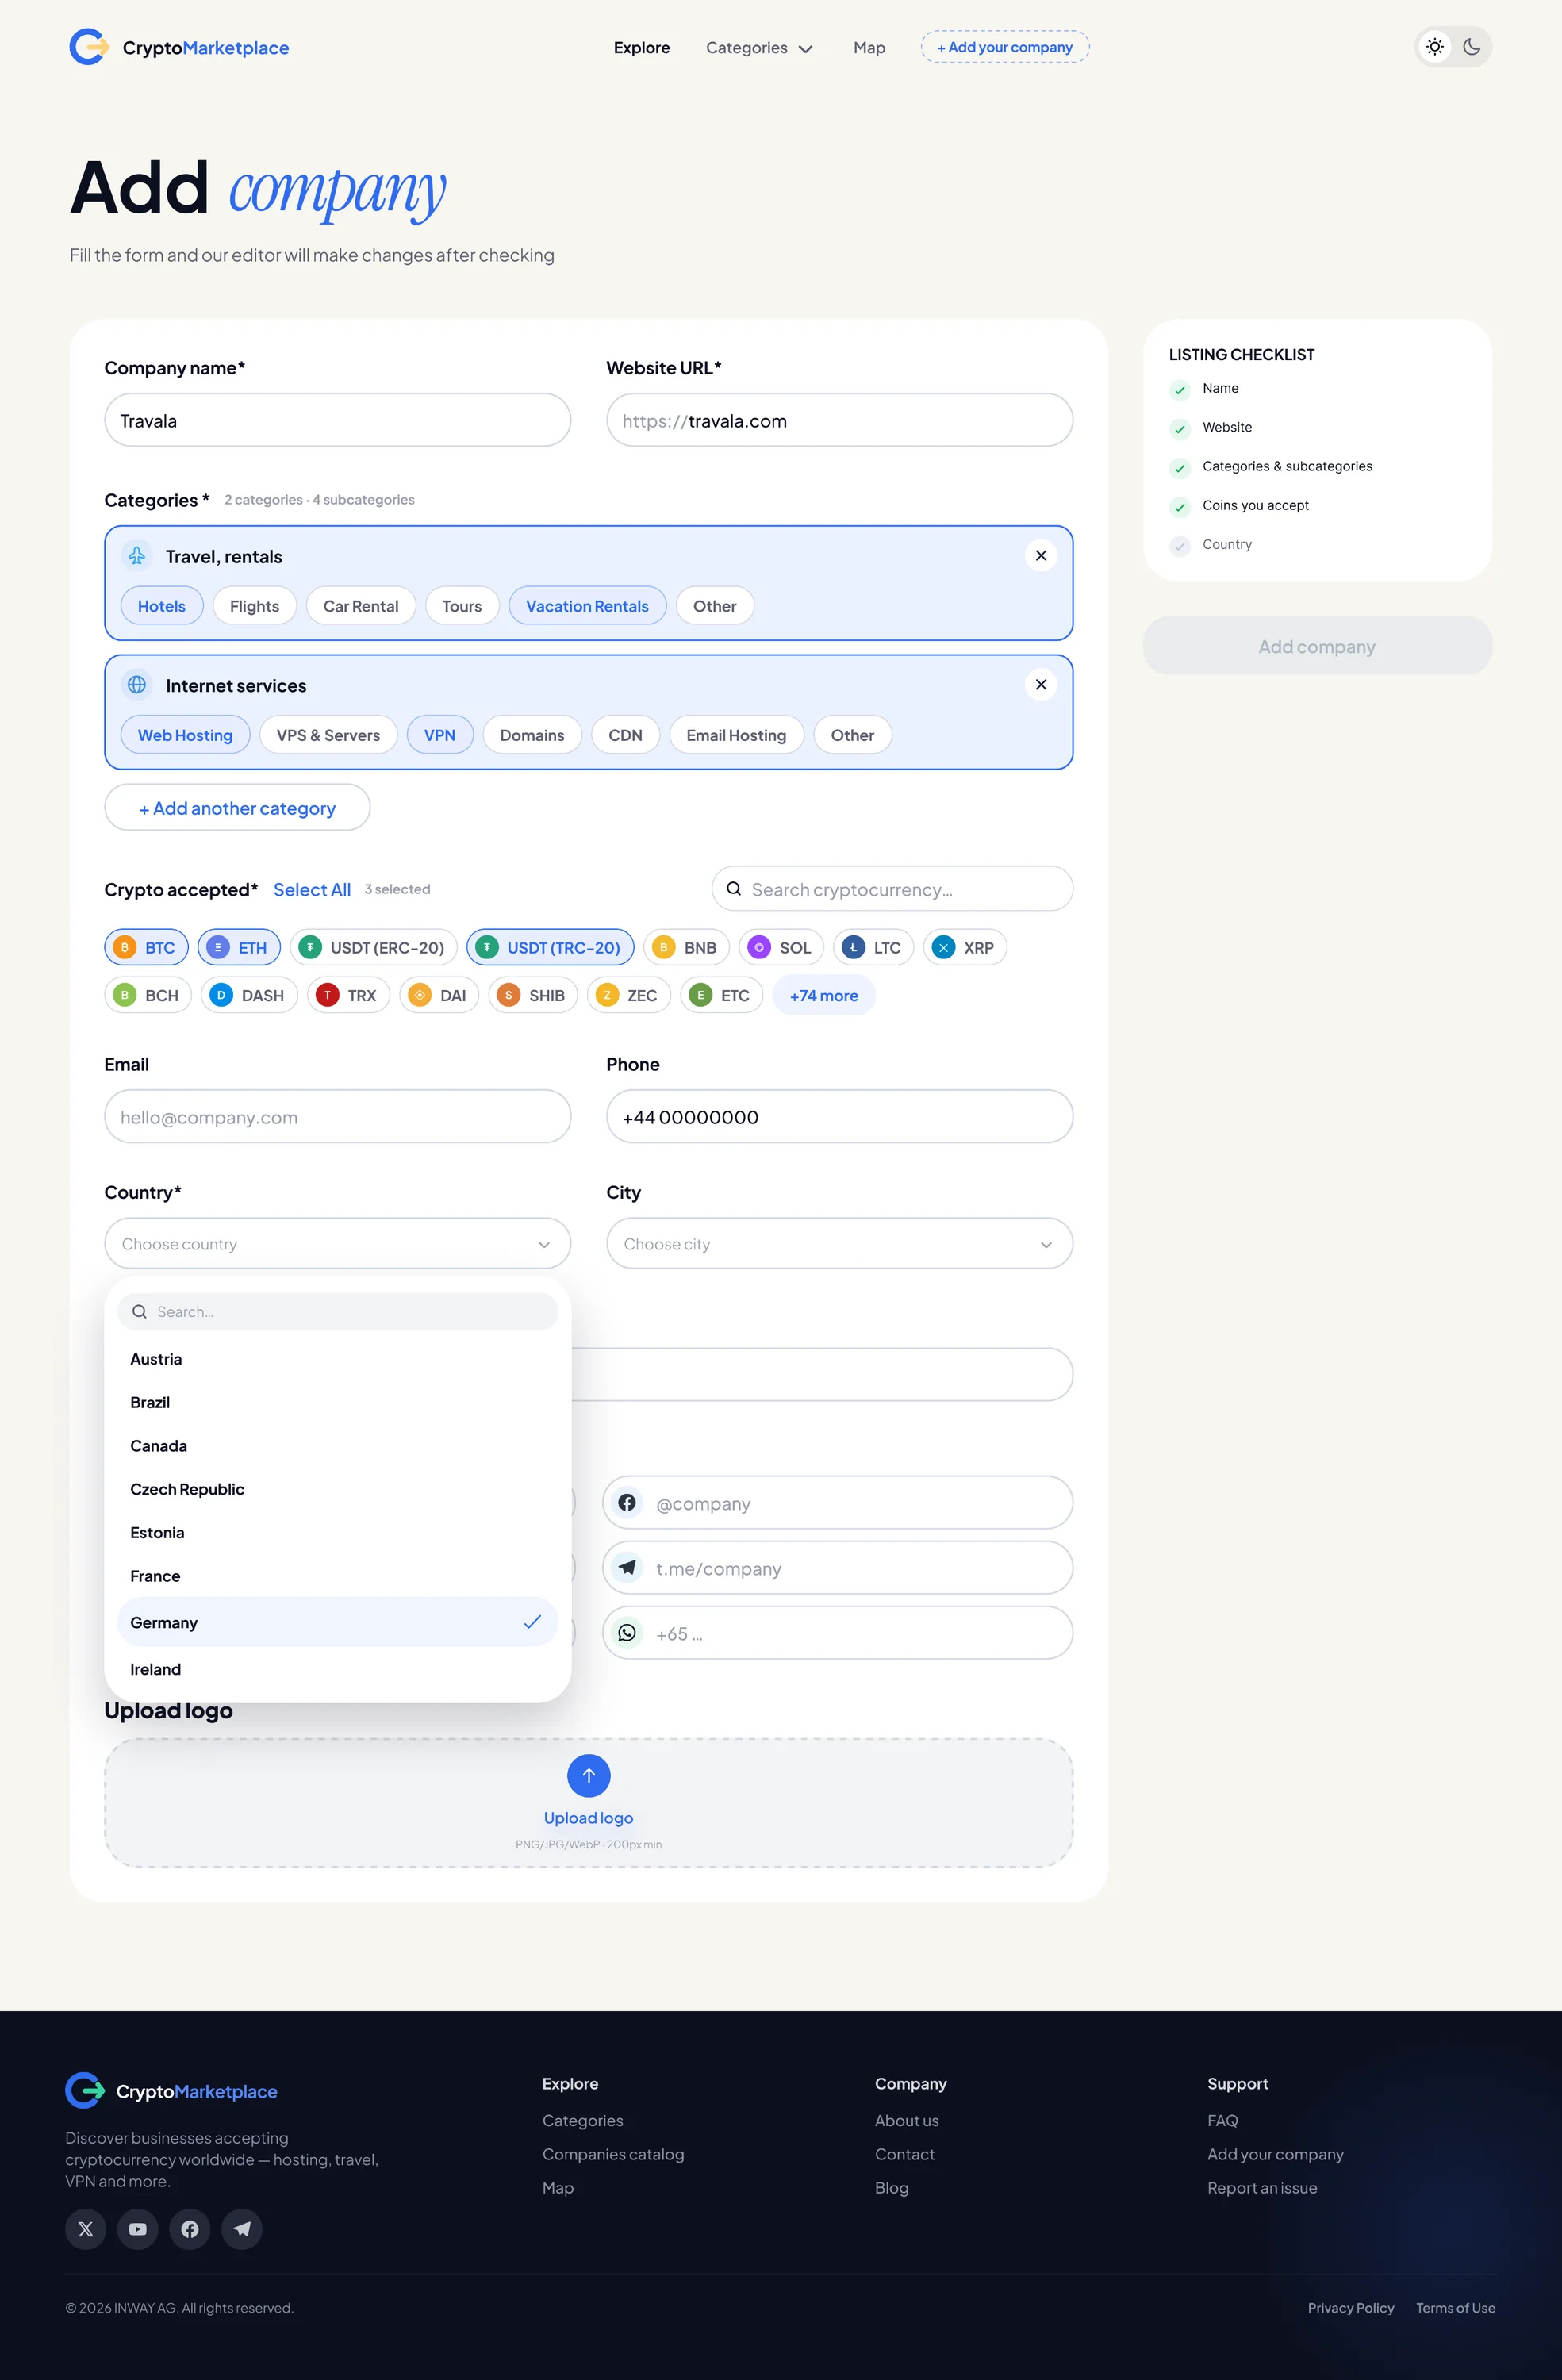
Task: Click the Facebook icon in the @company field
Action: point(627,1502)
